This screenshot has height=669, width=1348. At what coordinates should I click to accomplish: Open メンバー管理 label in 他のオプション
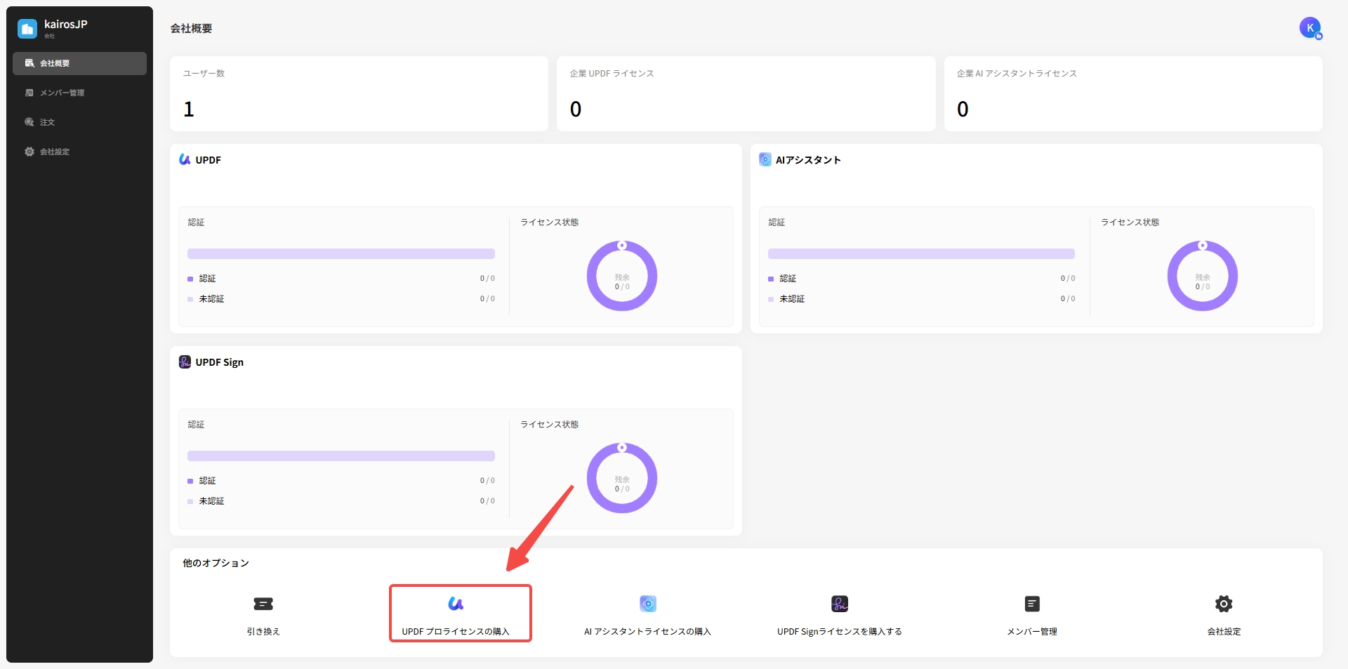tap(1032, 632)
